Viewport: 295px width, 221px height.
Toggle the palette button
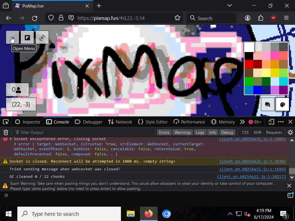[282, 104]
